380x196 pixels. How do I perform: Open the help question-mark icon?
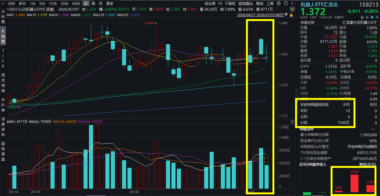(286, 3)
